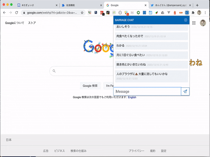Open the プライバシー footer link
210x157 pixels.
[x=136, y=151]
